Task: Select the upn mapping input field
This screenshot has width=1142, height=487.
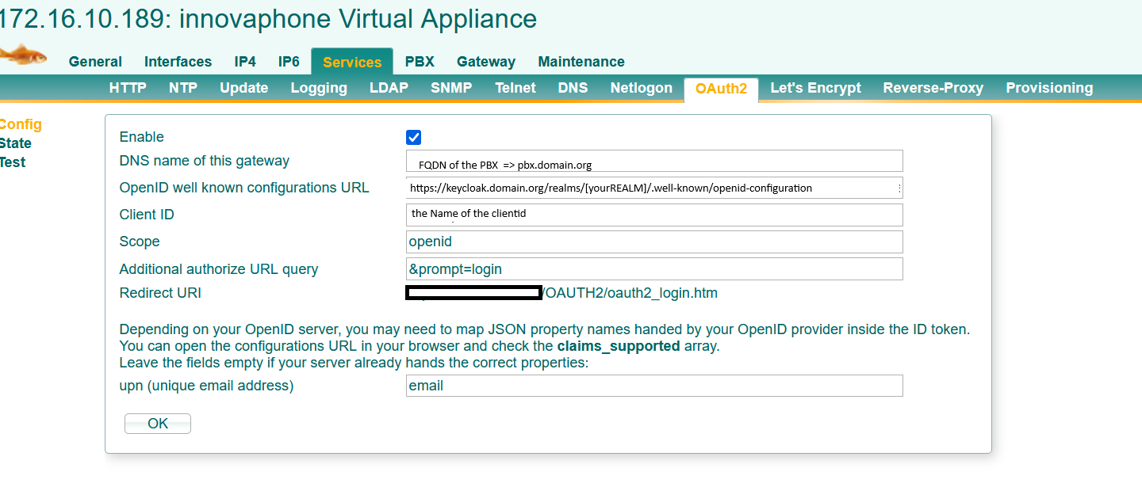Action: (653, 386)
